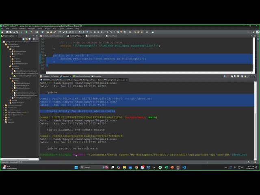This screenshot has height=195, width=260.
Task: Click the taskbar Search box
Action: (x=94, y=167)
